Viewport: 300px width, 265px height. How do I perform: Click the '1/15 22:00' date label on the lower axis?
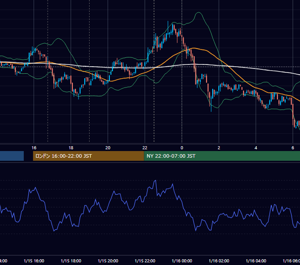point(145,261)
